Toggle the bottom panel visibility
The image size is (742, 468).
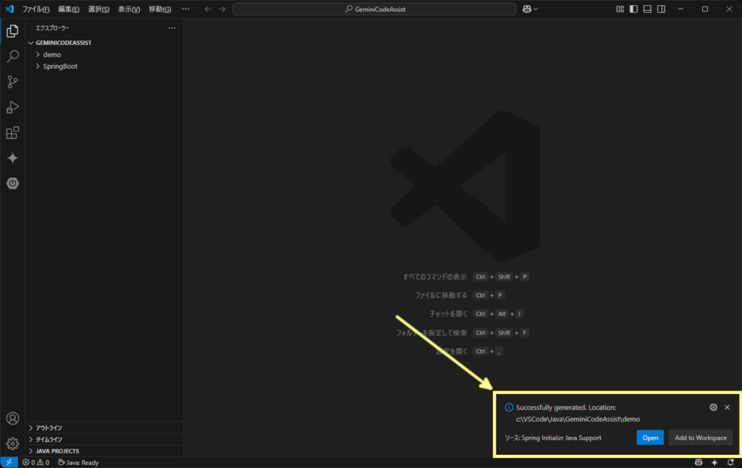point(647,9)
